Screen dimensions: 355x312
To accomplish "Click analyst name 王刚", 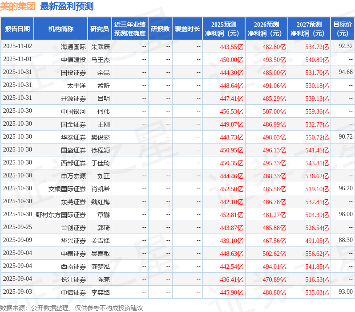I will [x=104, y=124].
